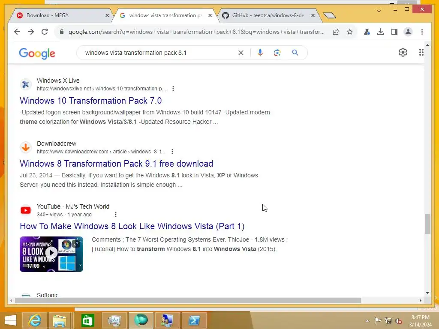Click the scroll right arrow

pyautogui.click(x=420, y=300)
